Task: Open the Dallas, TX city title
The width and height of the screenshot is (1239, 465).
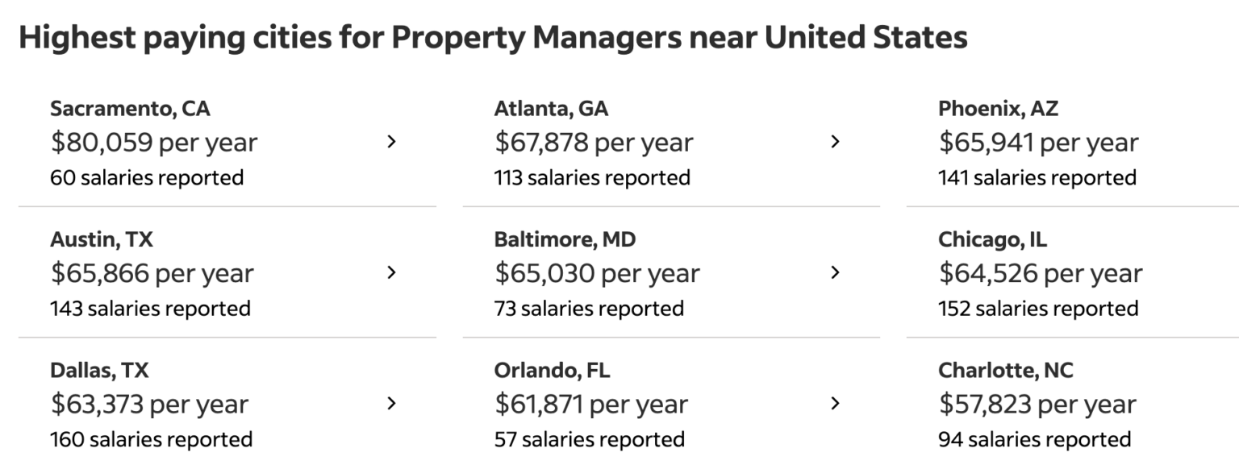Action: (x=99, y=370)
